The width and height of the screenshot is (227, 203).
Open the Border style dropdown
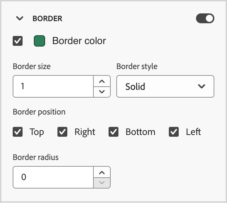click(165, 86)
